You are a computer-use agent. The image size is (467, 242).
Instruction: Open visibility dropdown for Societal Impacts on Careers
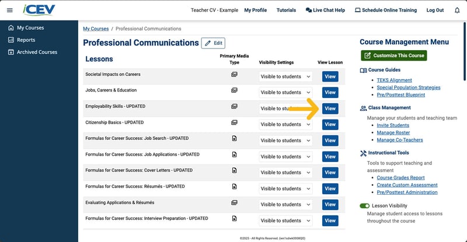pos(285,76)
